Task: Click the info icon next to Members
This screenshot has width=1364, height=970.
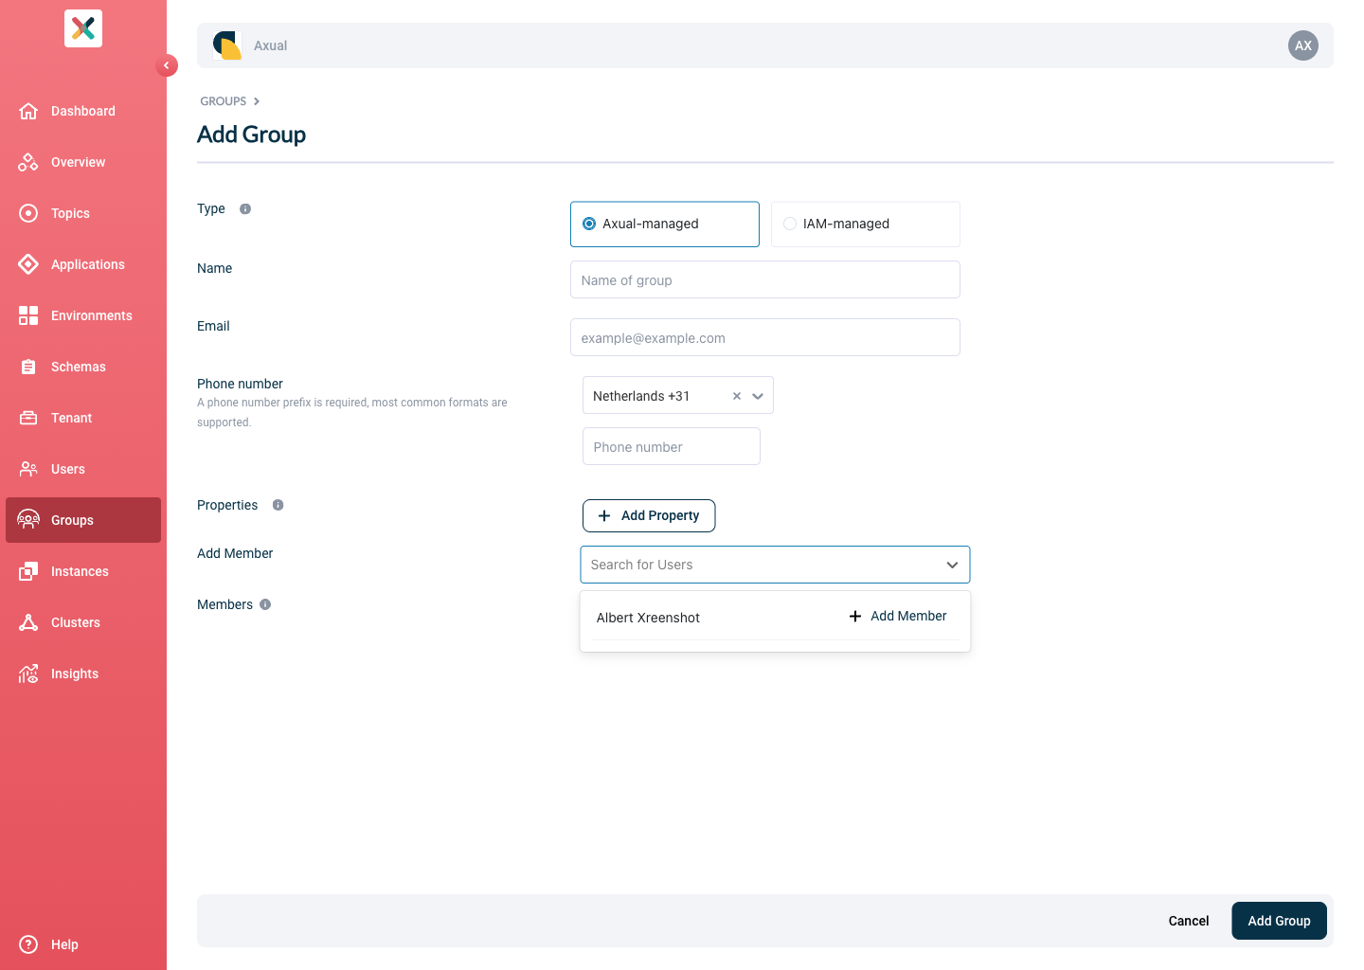Action: tap(265, 604)
